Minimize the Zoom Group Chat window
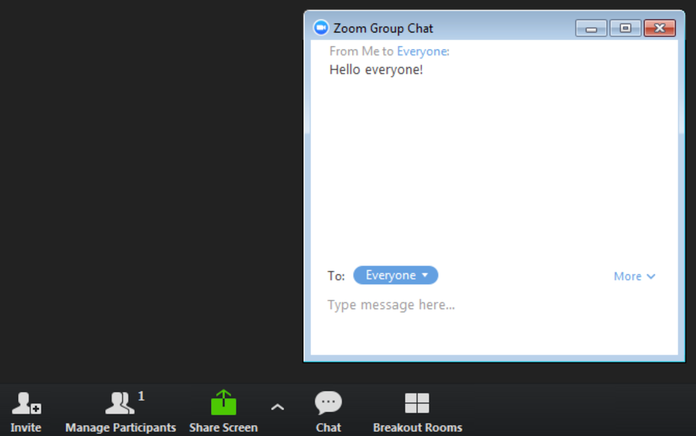The height and width of the screenshot is (436, 696). [x=591, y=28]
